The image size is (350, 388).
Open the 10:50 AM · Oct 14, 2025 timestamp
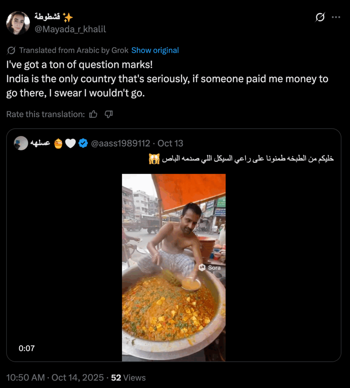[55, 377]
